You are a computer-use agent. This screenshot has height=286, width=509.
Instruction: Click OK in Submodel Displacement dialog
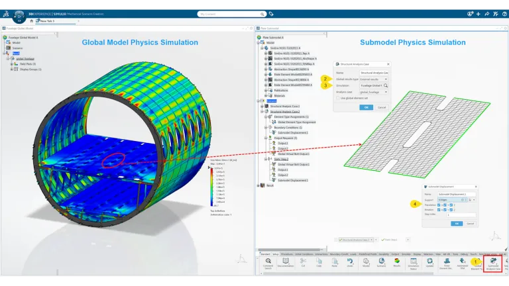click(457, 224)
